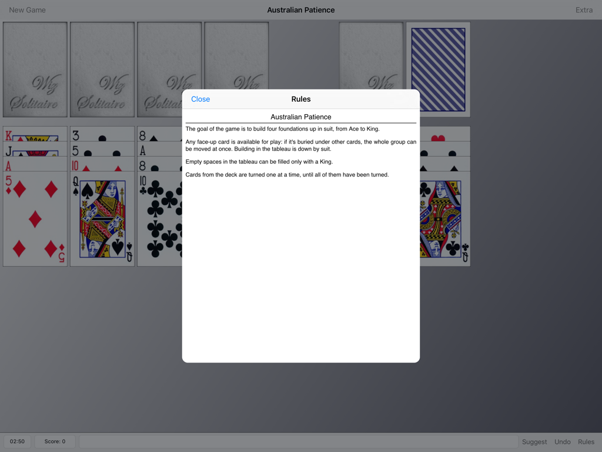The image size is (602, 452).
Task: Click the Score: 0 display
Action: coord(54,441)
